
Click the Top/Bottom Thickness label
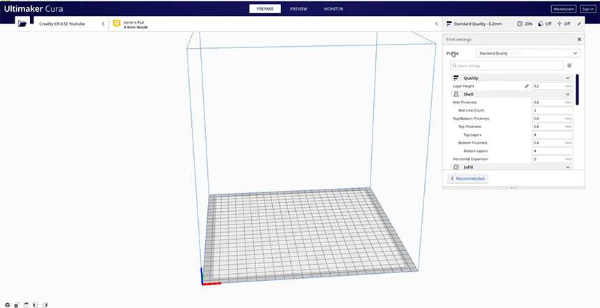(x=471, y=118)
